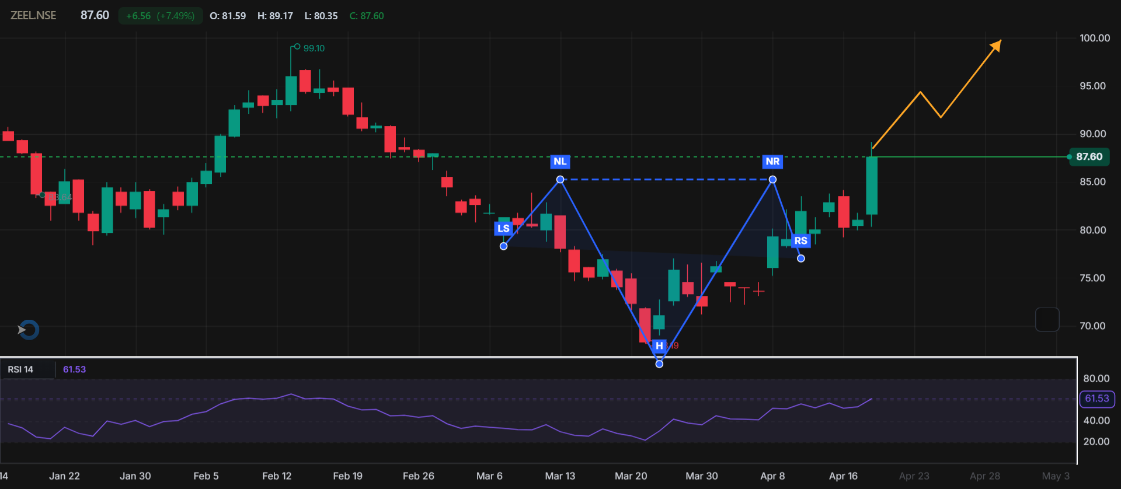
Task: Click the H head label on pattern
Action: (x=659, y=345)
